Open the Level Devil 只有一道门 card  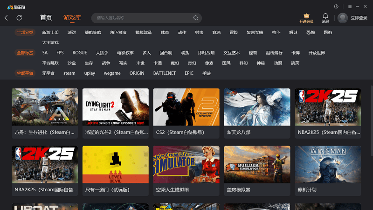coord(116,171)
